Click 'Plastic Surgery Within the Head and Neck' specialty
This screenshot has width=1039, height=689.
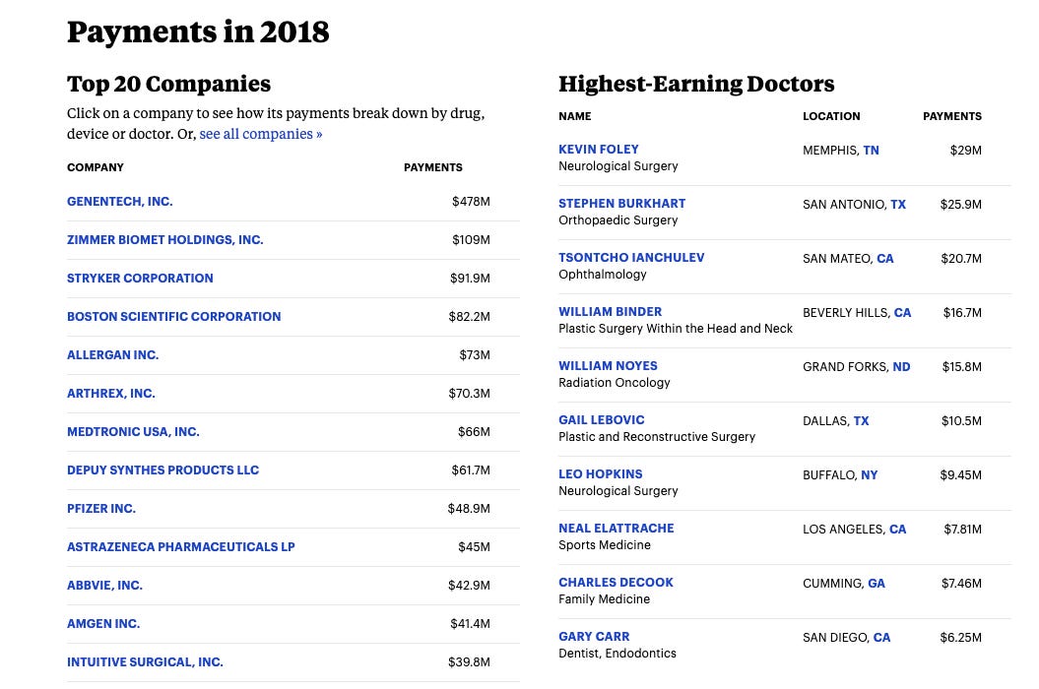(x=676, y=329)
